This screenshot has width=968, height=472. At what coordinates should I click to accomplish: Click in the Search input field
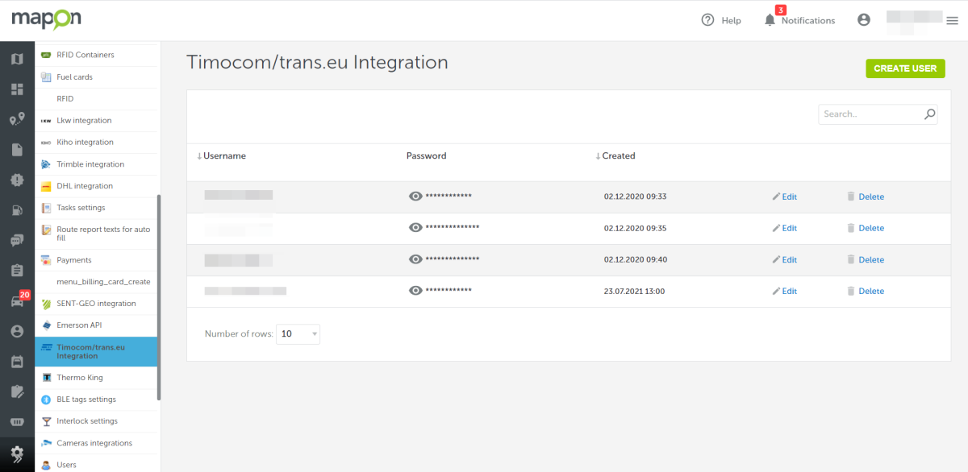point(870,114)
